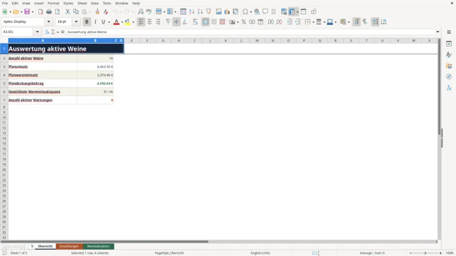Click the Clone Formatting paintbrush icon
The image size is (456, 256).
pyautogui.click(x=98, y=12)
